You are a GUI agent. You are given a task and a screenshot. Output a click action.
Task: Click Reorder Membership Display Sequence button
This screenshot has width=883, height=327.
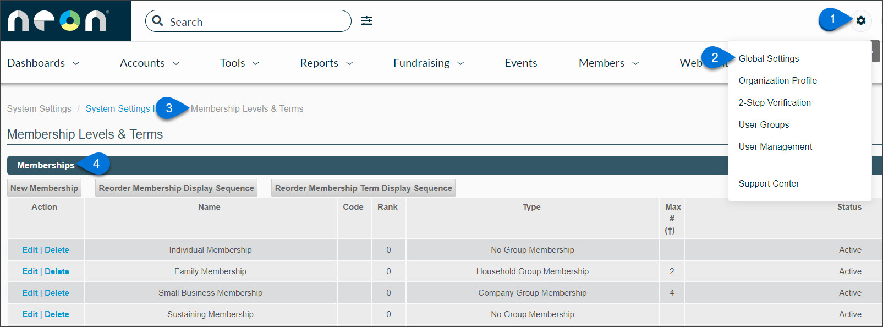click(x=176, y=188)
